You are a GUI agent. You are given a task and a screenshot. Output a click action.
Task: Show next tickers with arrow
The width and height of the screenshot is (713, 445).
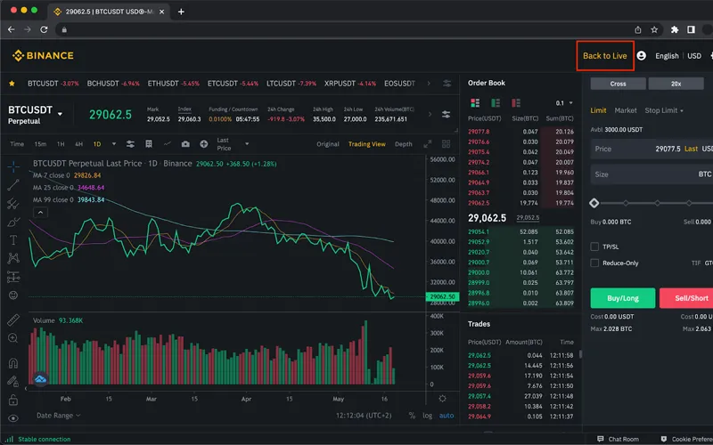tap(428, 84)
